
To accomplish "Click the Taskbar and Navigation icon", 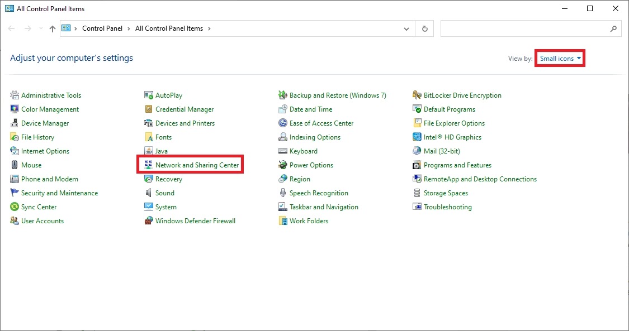I will [x=283, y=207].
